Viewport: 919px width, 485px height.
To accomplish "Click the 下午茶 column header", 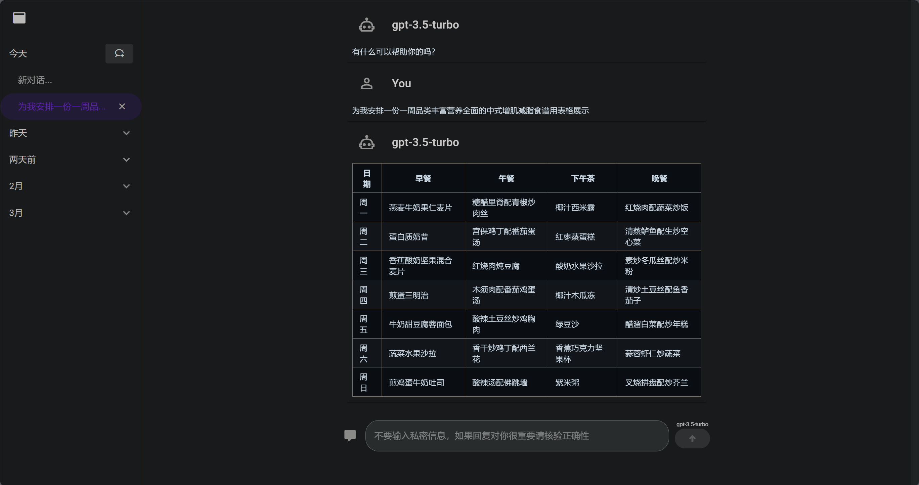I will click(583, 178).
